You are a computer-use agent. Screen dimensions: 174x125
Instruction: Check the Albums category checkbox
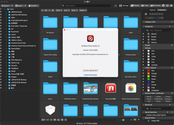pos(148,34)
